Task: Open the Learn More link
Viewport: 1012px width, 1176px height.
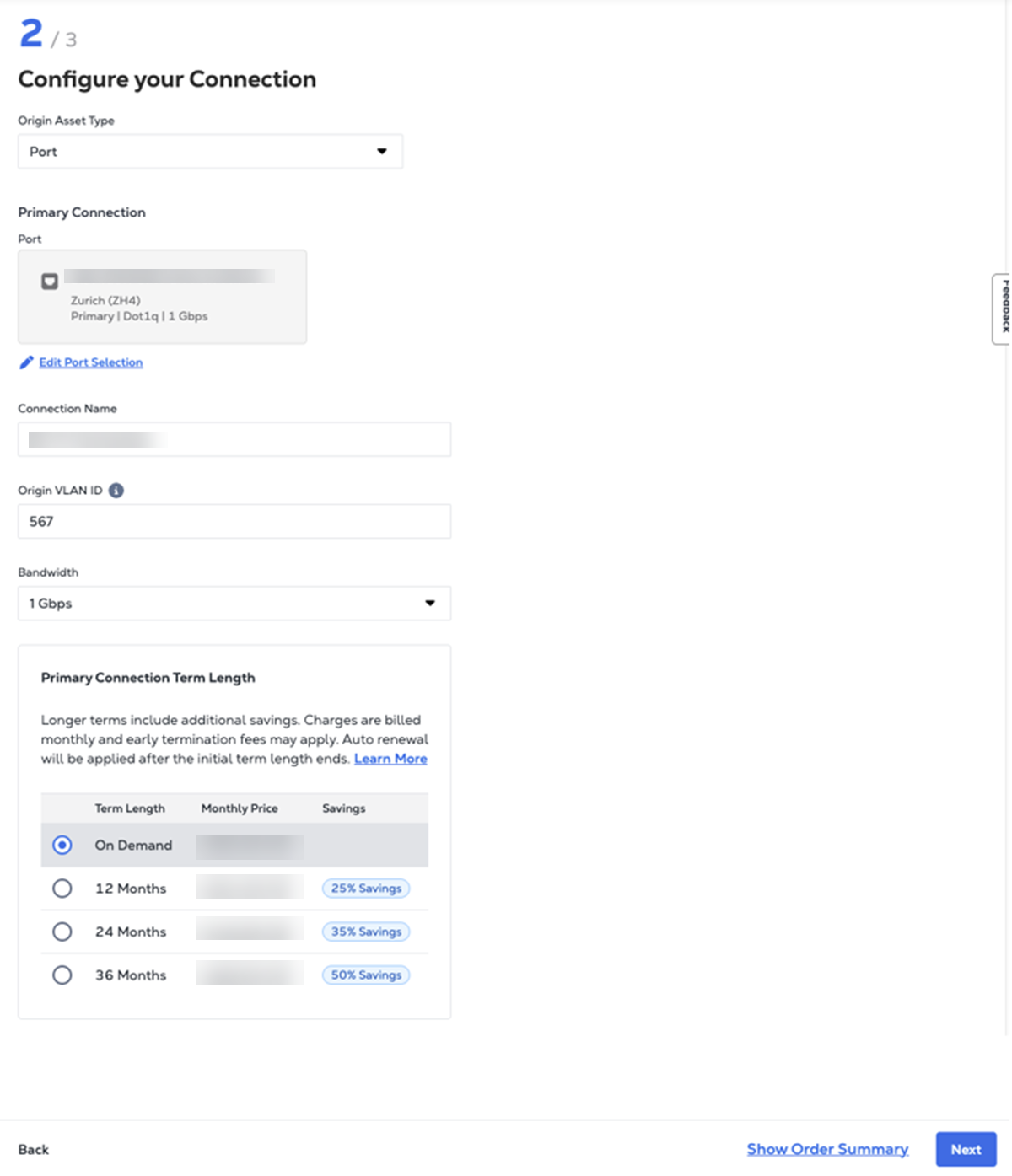Action: pyautogui.click(x=390, y=759)
